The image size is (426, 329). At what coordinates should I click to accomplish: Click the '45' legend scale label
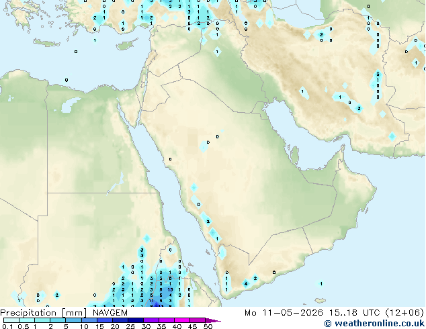coord(192,326)
